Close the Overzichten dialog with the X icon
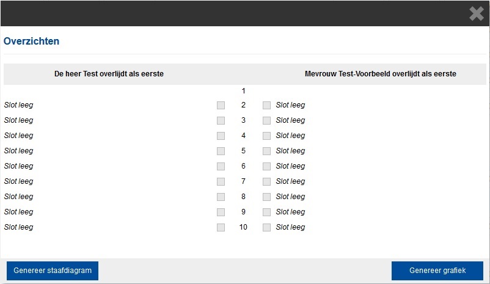 click(476, 14)
